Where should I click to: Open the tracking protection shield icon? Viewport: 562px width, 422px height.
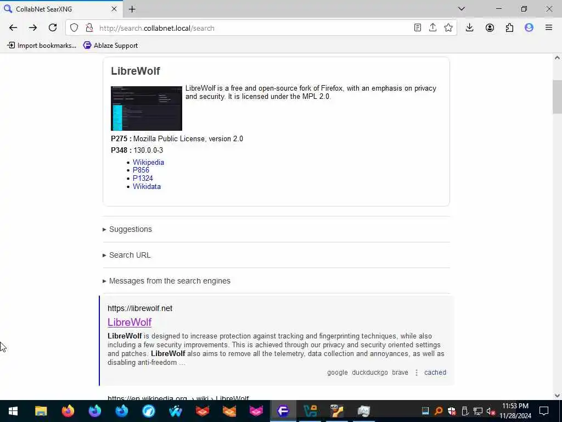(74, 27)
